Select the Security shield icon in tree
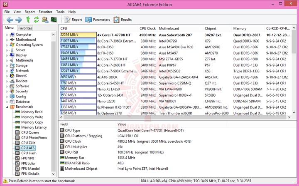The width and height of the screenshot is (299, 186). 12,91
